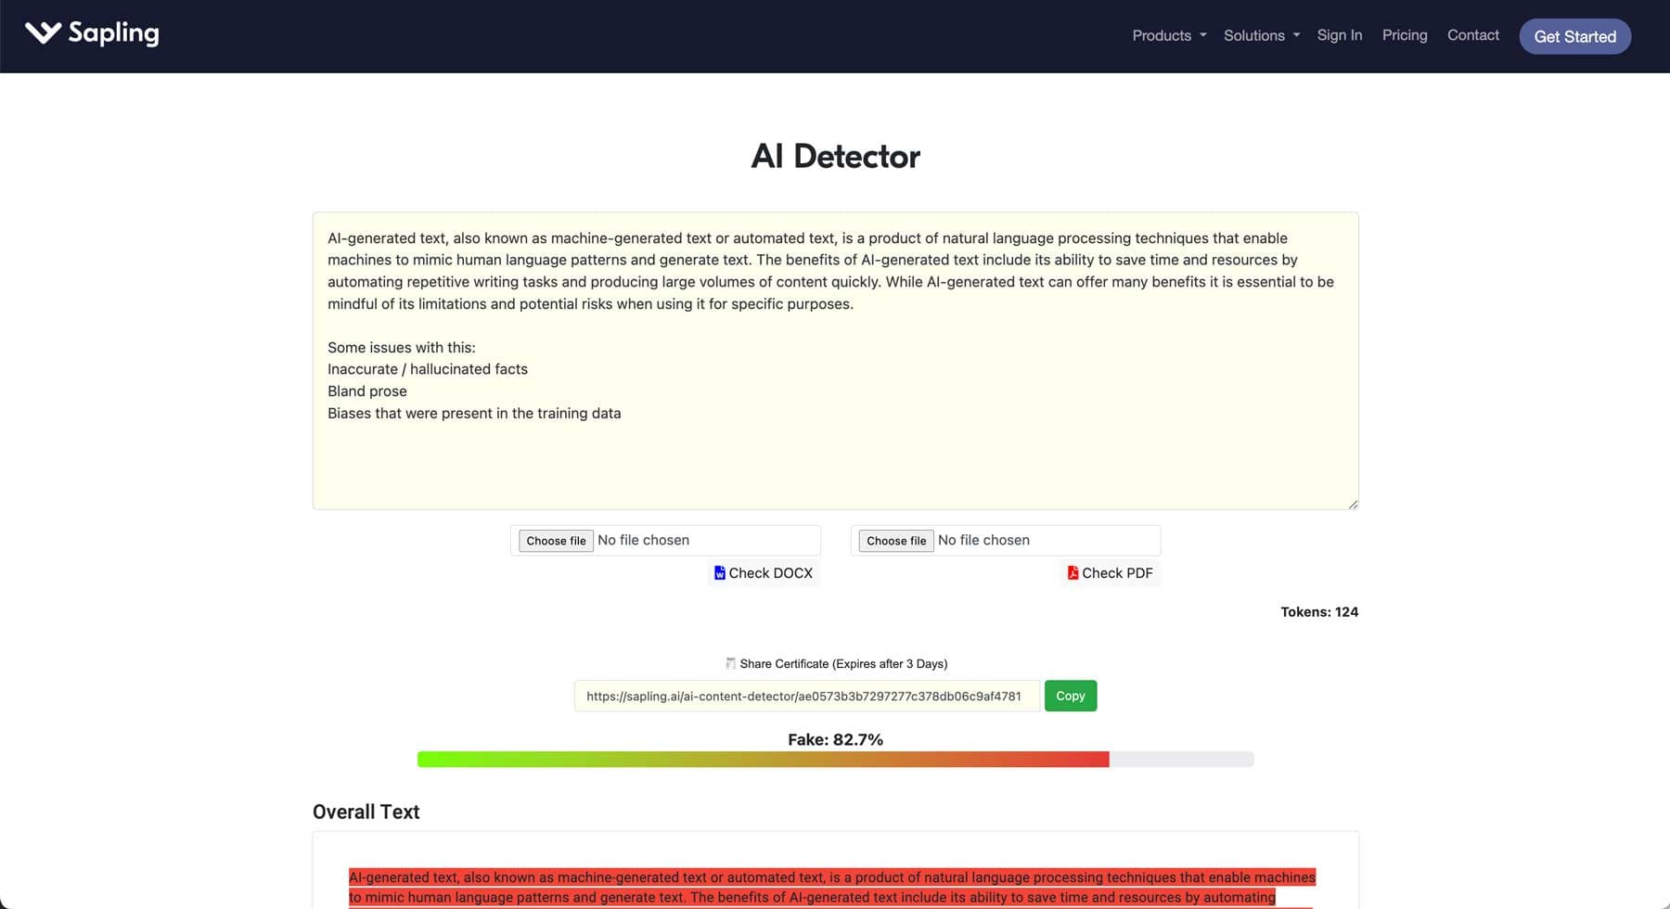Screen dimensions: 1670x909
Task: Click the red PDF file icon
Action: click(x=1073, y=573)
